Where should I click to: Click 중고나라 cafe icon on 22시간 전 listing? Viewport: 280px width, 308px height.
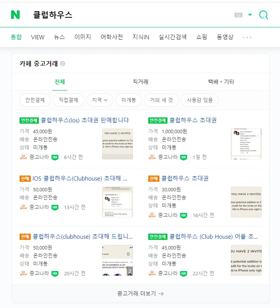pyautogui.click(x=152, y=273)
